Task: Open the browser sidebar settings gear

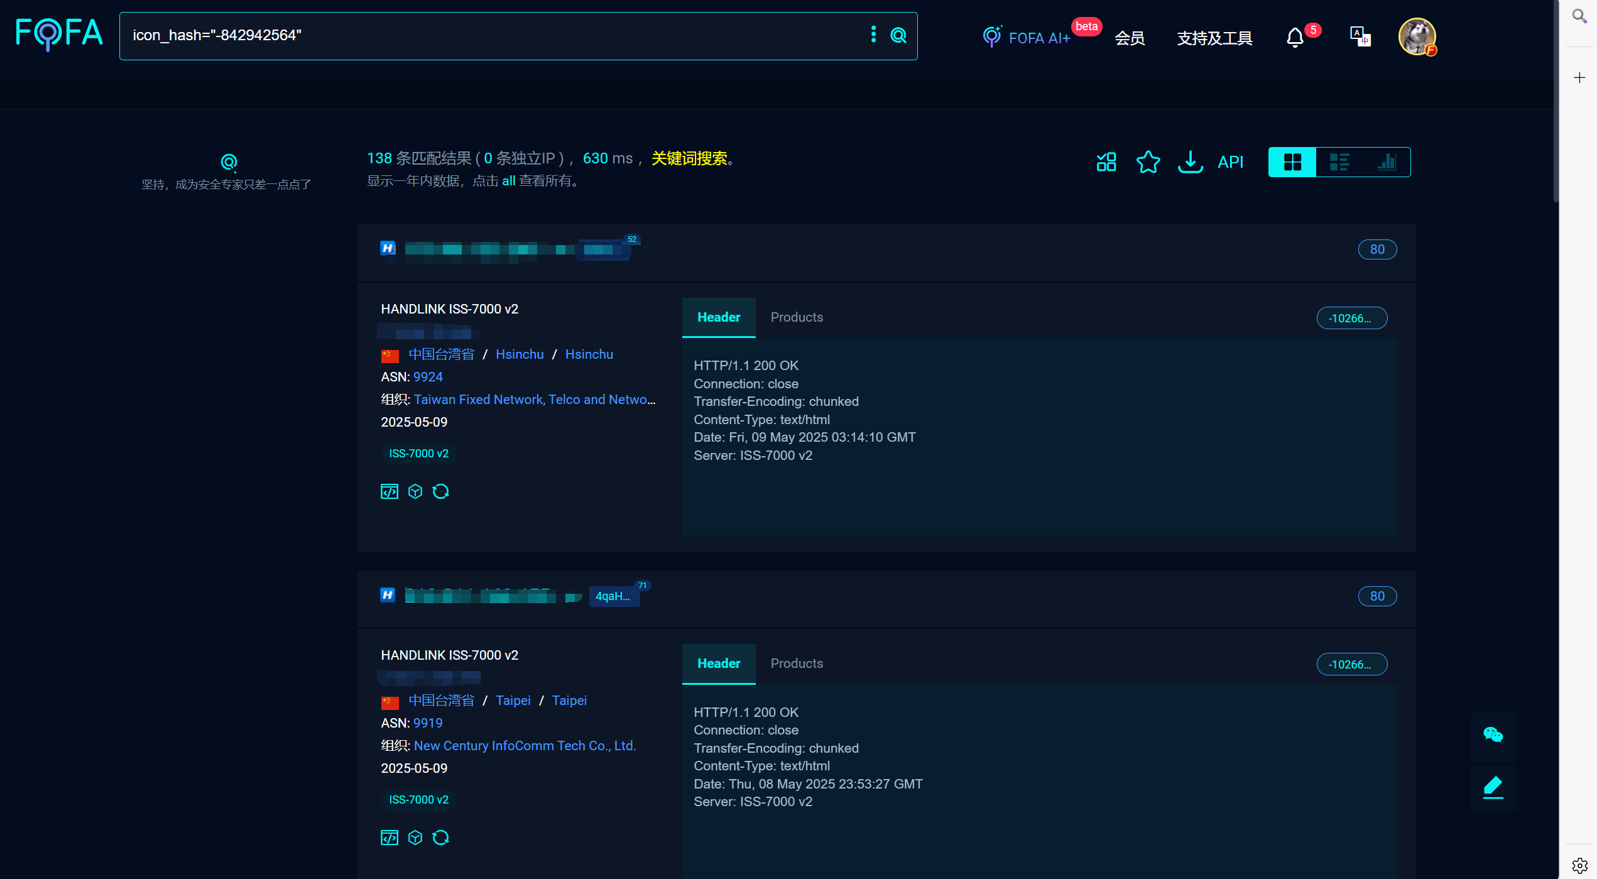Action: (x=1579, y=865)
